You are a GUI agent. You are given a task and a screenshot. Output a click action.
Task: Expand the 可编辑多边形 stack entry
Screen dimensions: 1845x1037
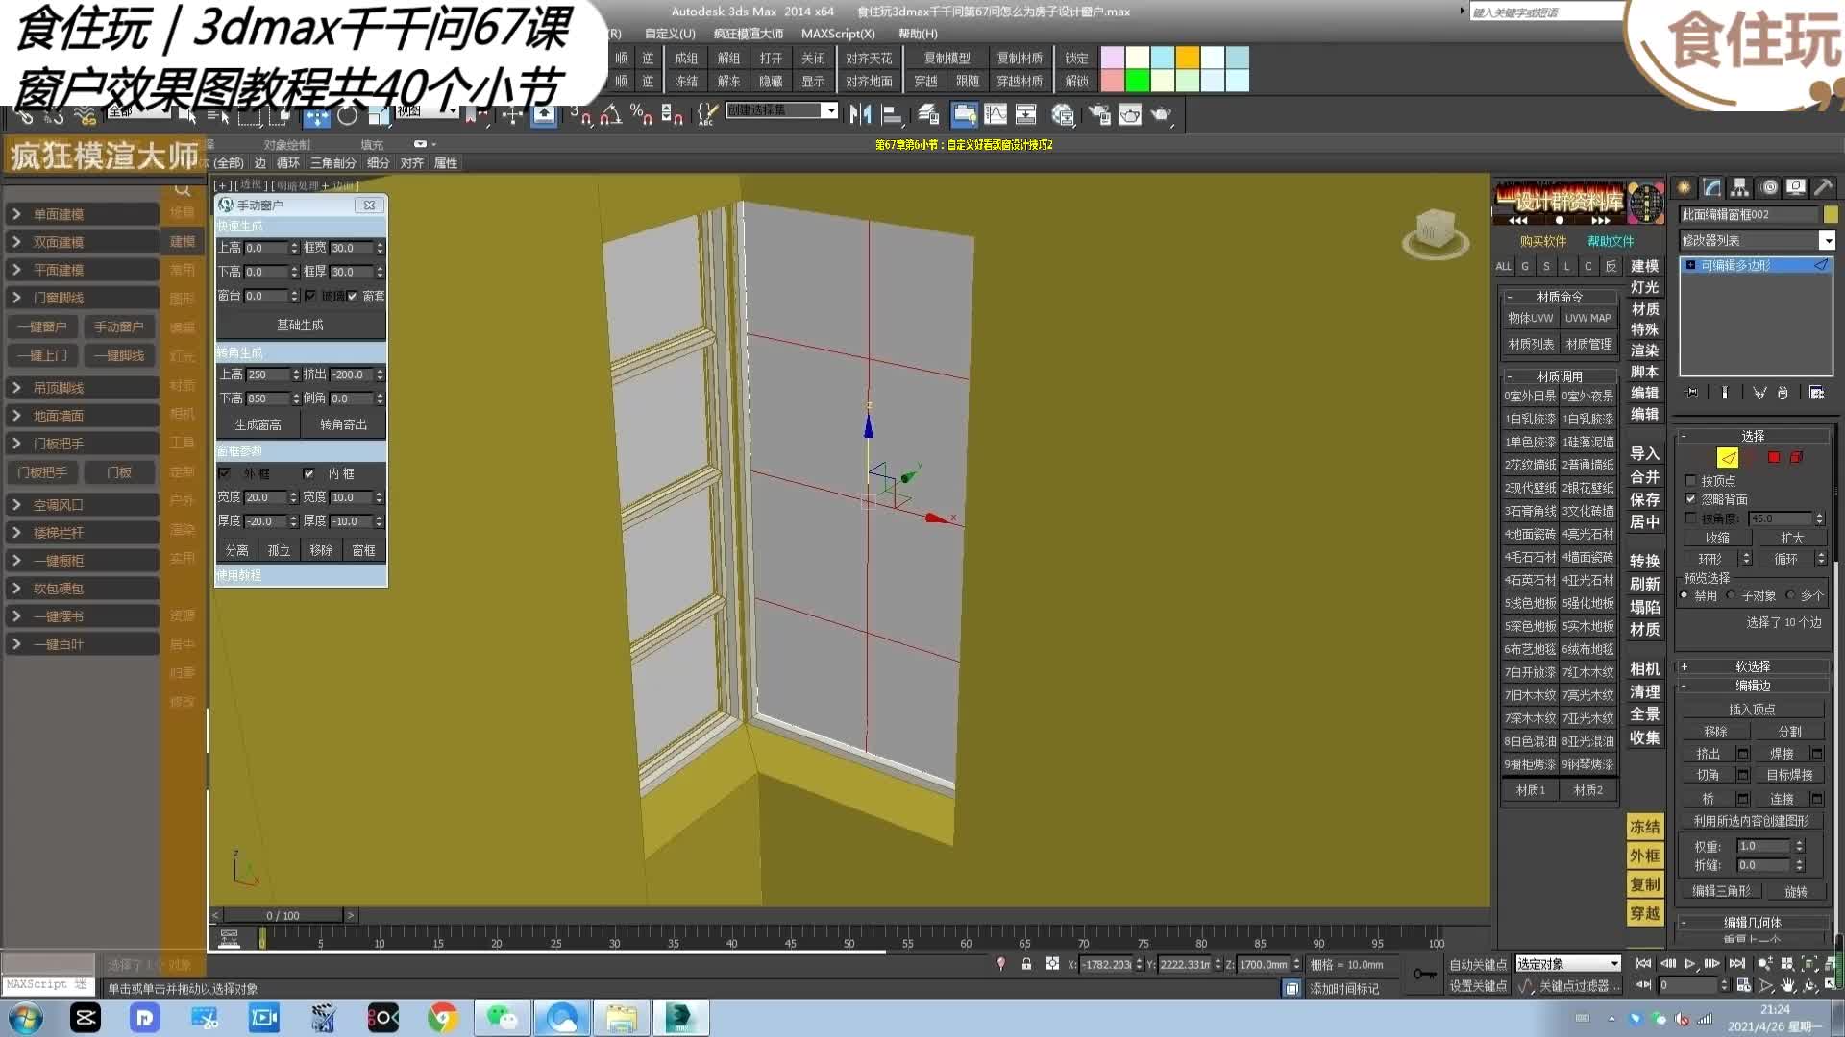pyautogui.click(x=1691, y=265)
